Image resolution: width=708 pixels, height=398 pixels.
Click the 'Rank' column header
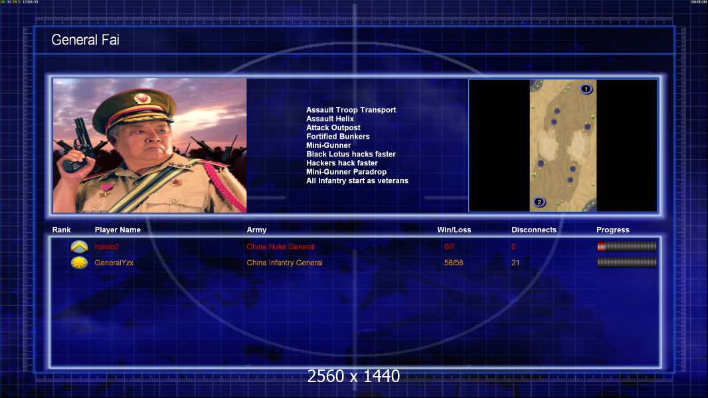point(61,230)
